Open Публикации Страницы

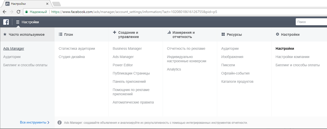131,73
